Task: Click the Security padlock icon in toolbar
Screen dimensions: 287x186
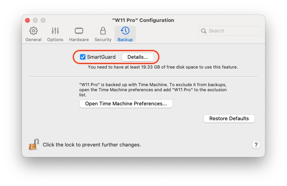Action: pos(103,31)
